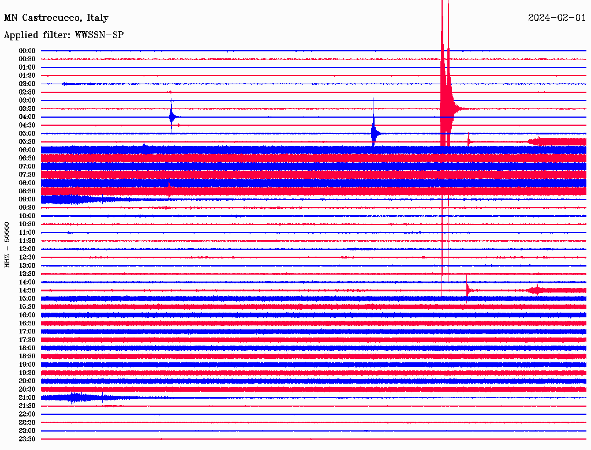
Task: Select the 16:30 time label
Action: (27, 324)
